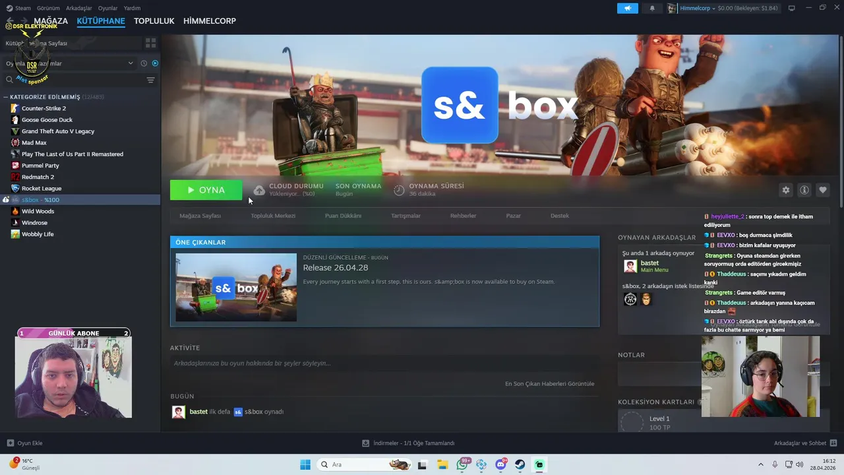Viewport: 844px width, 475px height.
Task: Click the Wild Woods flame icon
Action: [x=15, y=211]
